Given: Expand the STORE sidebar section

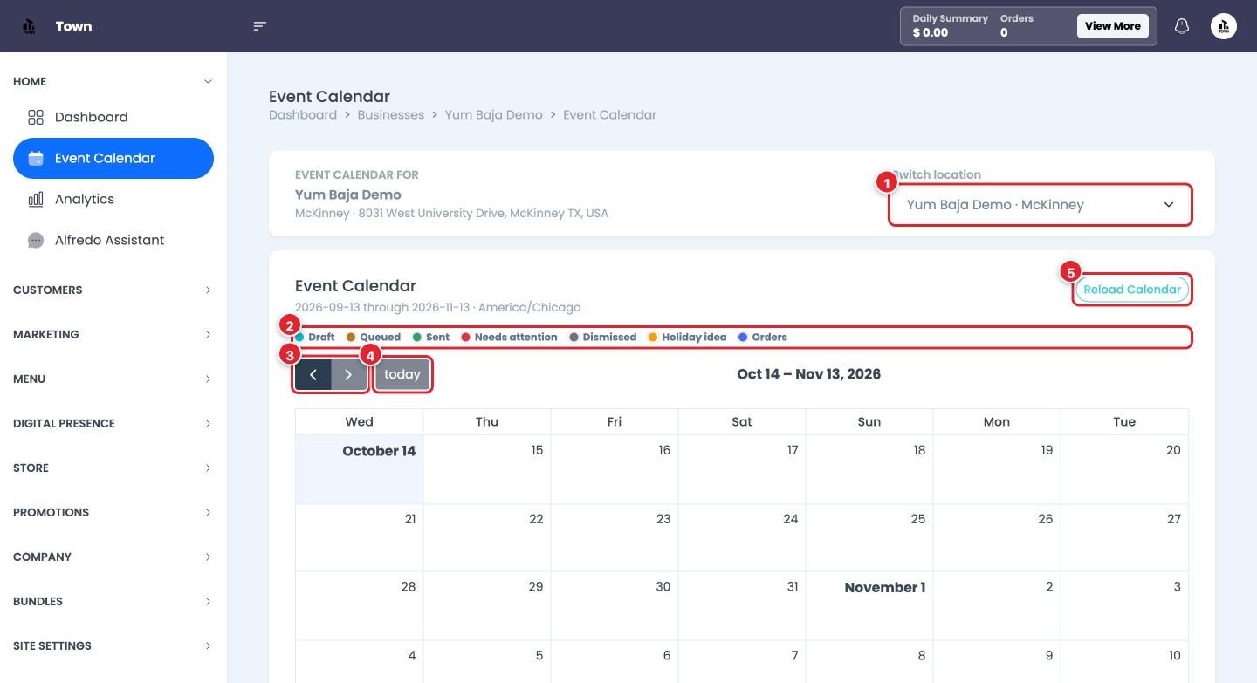Looking at the screenshot, I should pos(113,468).
